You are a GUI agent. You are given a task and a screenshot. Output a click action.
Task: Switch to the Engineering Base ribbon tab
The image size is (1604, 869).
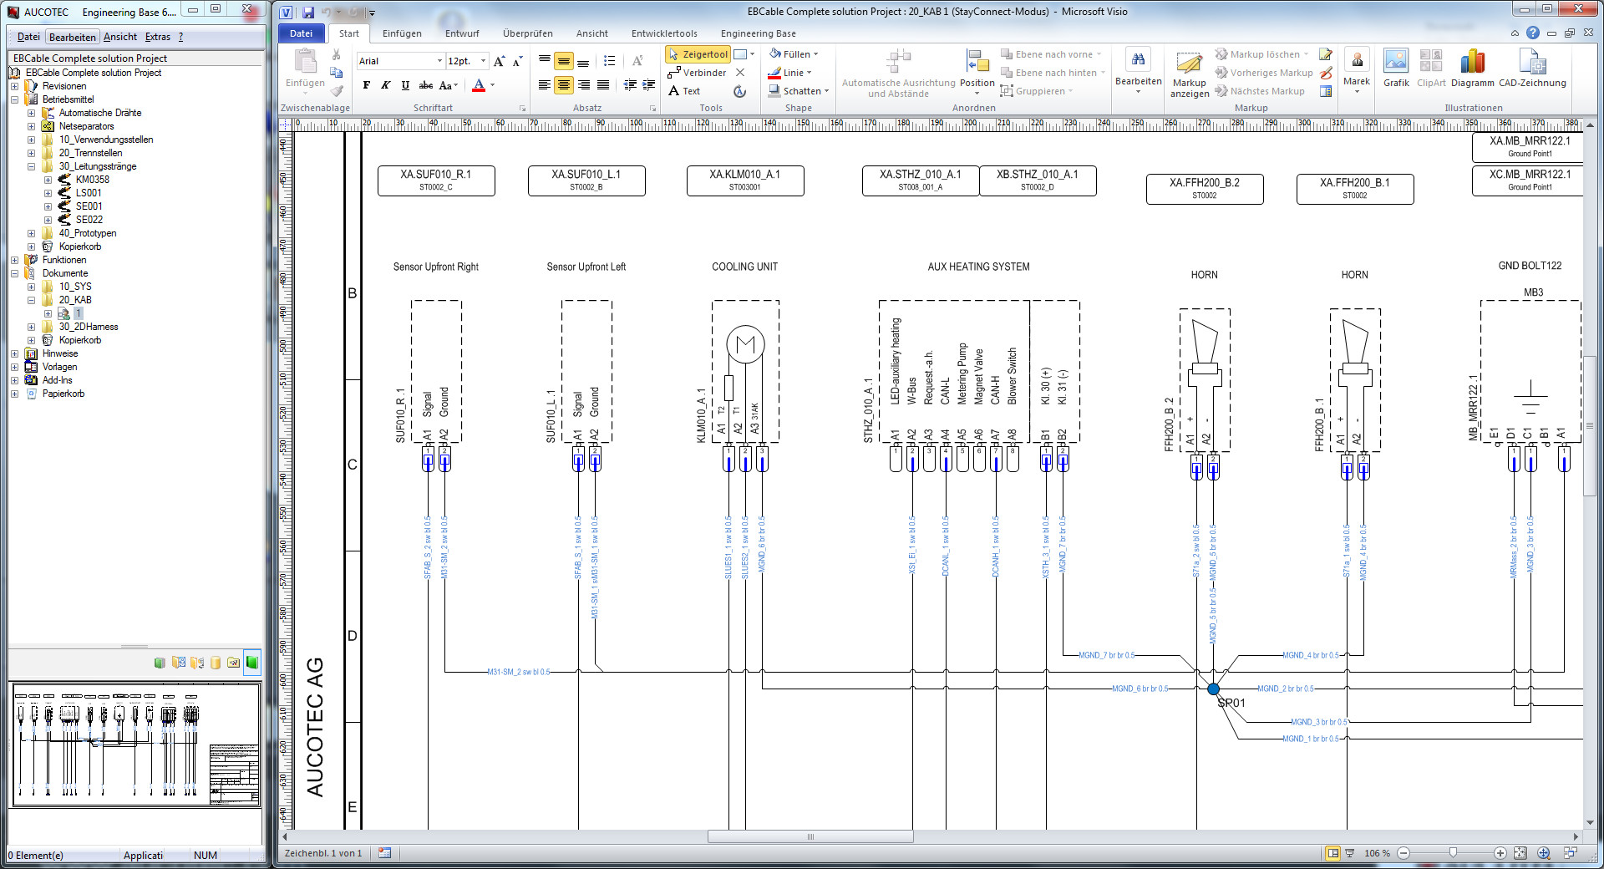click(x=758, y=33)
